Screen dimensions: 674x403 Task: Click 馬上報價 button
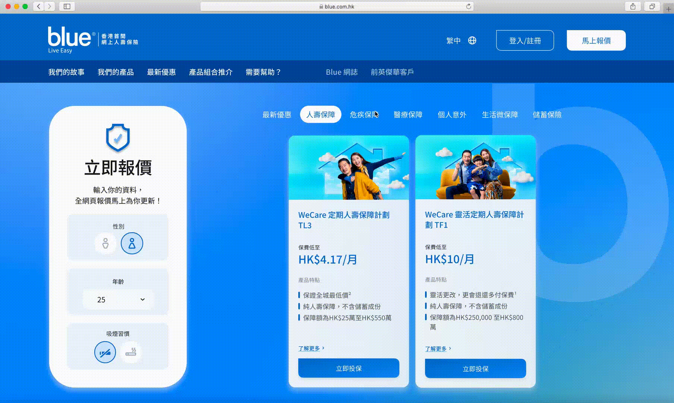point(596,40)
